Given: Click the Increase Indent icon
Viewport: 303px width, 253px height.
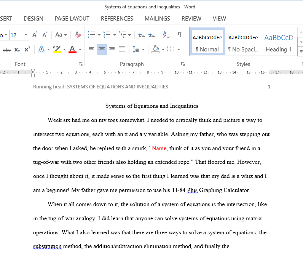Looking at the screenshot, I should [x=152, y=35].
